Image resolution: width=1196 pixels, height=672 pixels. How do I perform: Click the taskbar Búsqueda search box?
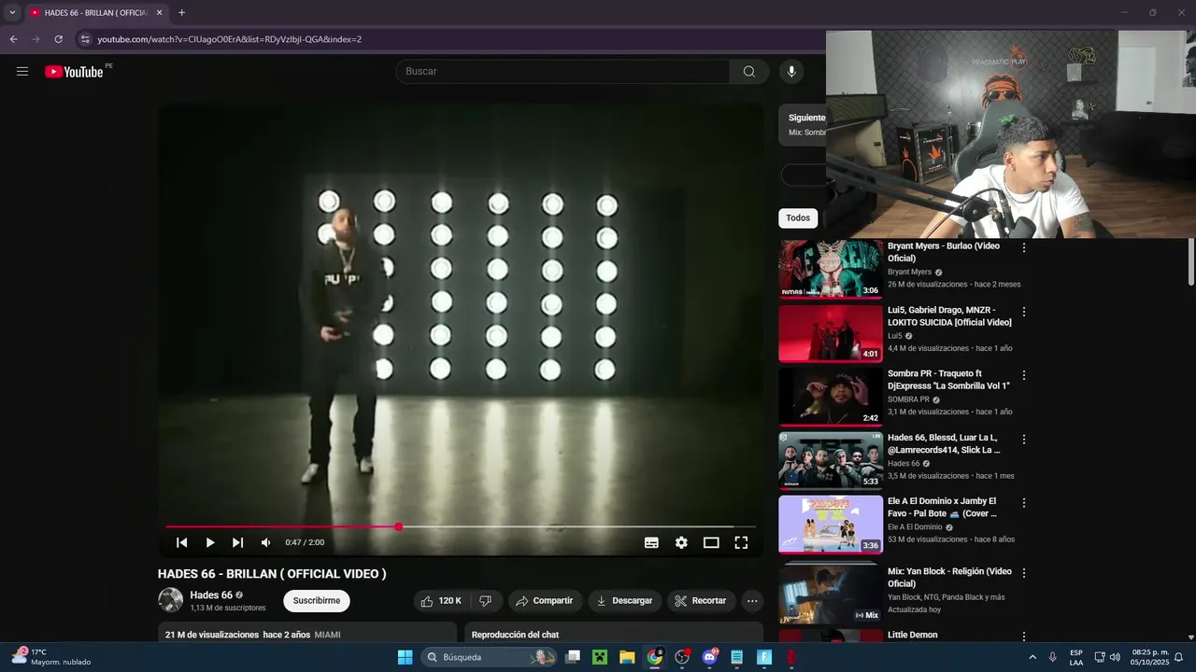click(488, 657)
